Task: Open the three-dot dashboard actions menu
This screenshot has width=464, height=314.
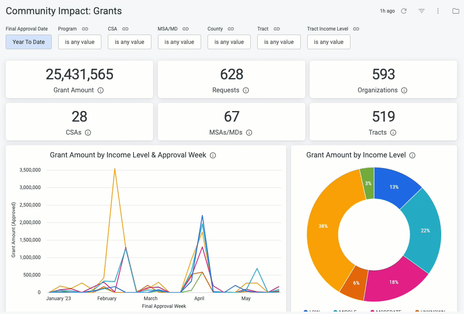Action: click(x=438, y=11)
